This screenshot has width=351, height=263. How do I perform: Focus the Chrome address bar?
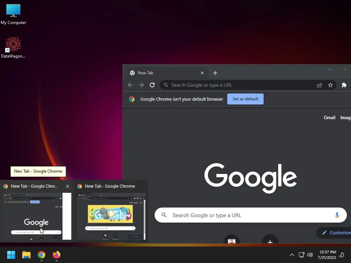(248, 85)
